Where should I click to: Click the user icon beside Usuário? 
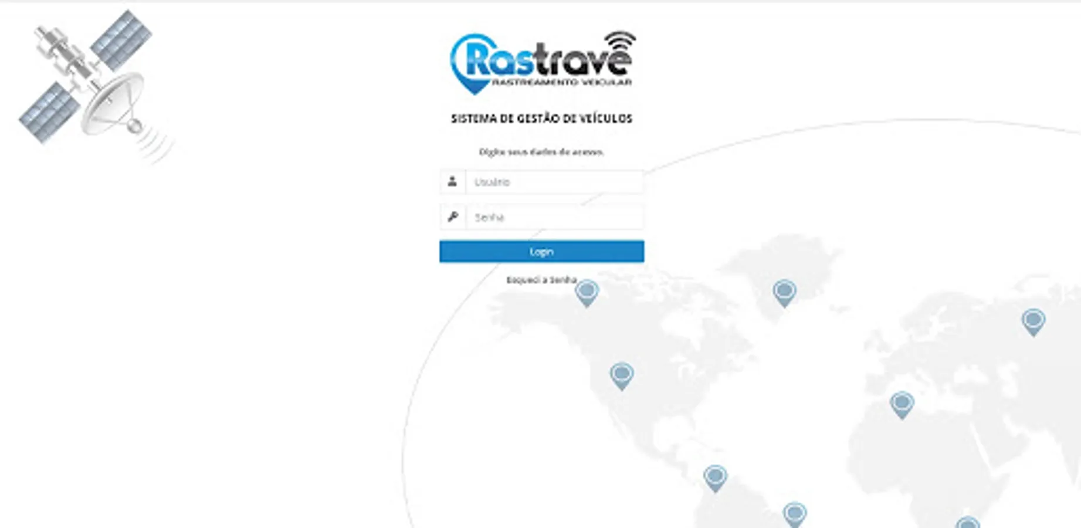[452, 182]
